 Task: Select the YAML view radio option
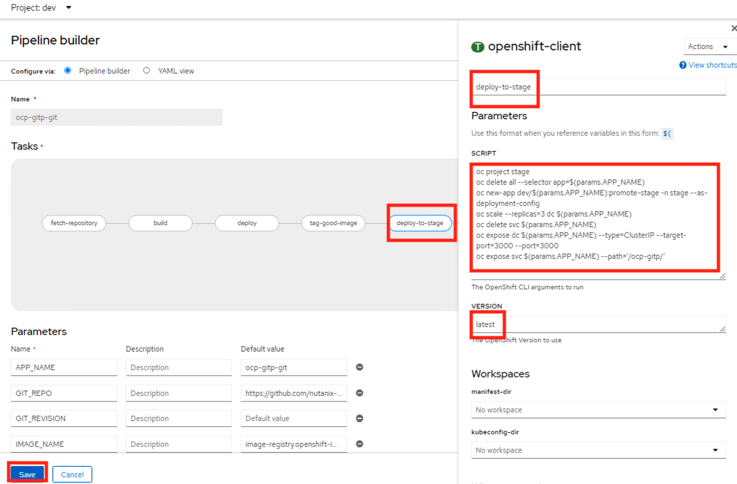(146, 71)
